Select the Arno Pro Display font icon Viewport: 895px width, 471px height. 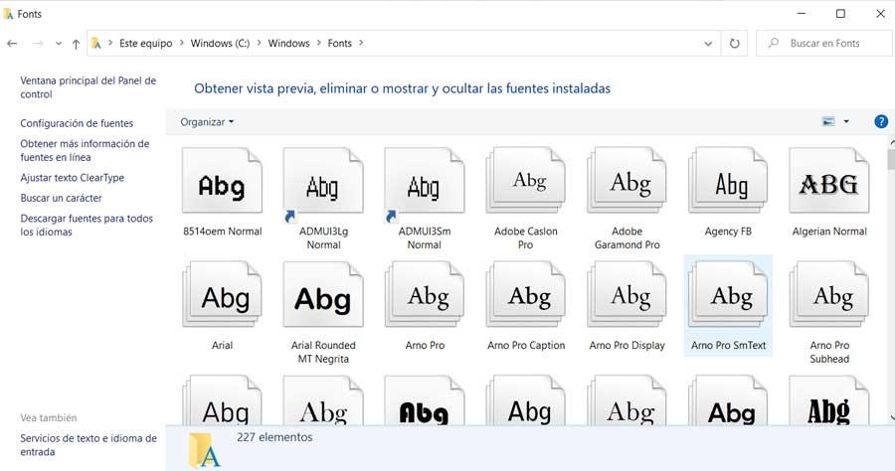[626, 295]
